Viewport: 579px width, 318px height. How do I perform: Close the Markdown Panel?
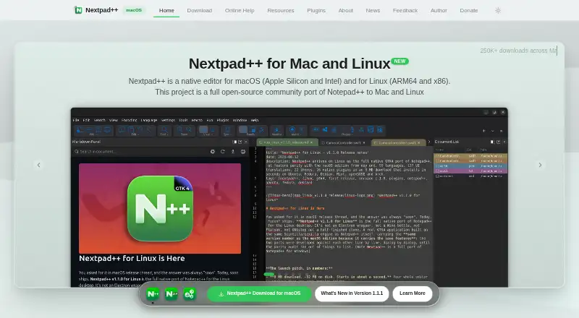pos(246,142)
